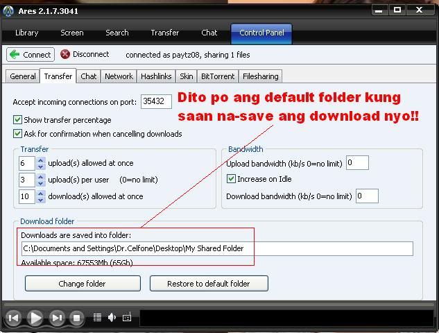Open the Library main tab
This screenshot has height=333, width=439.
point(26,33)
